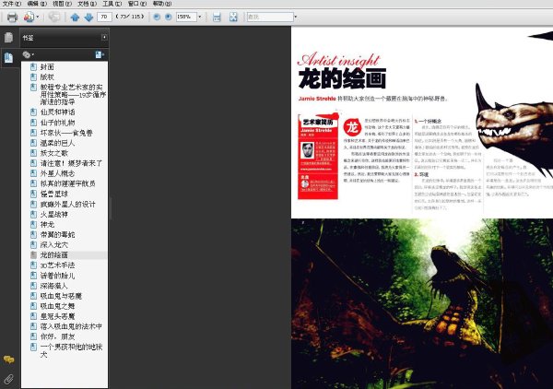The height and width of the screenshot is (389, 553).
Task: Zoom out with the minus button
Action: point(157,17)
